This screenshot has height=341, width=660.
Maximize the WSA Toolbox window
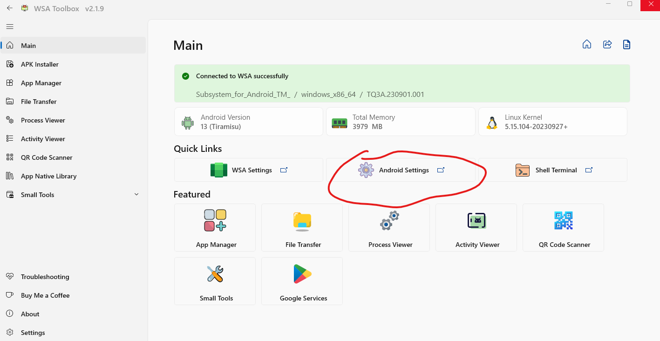click(630, 4)
